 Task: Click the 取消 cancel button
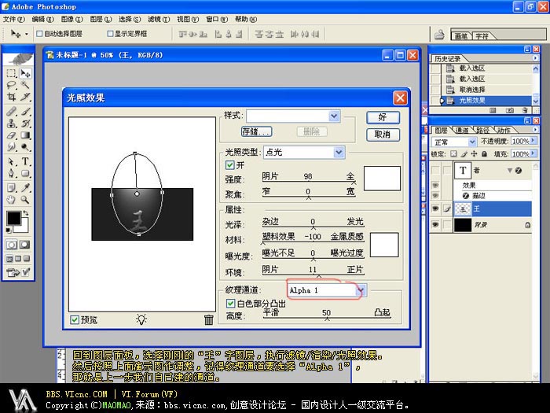pos(383,135)
